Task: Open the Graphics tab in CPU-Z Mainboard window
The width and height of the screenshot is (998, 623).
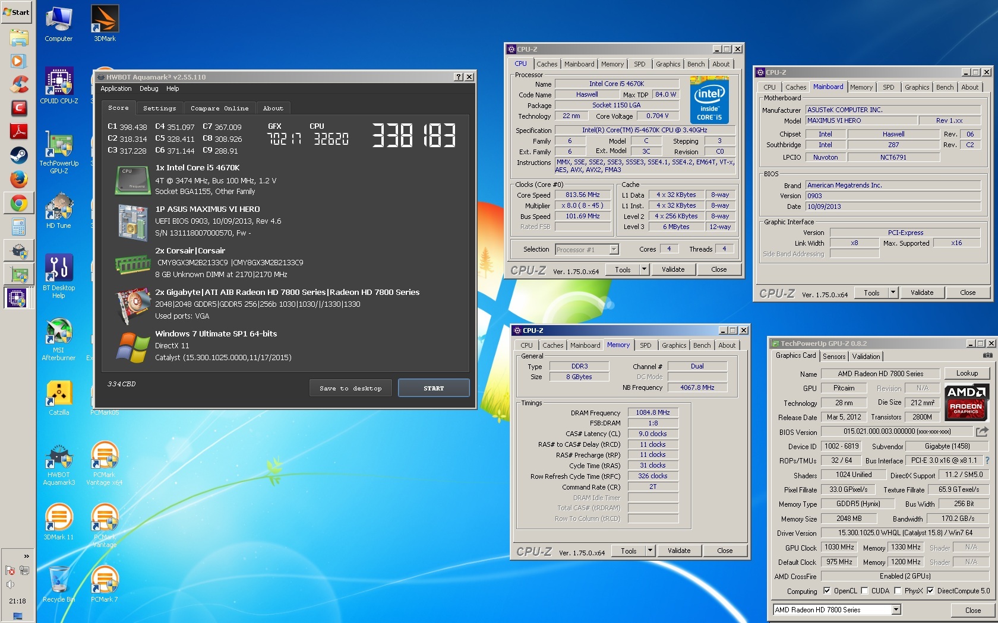Action: click(x=917, y=87)
